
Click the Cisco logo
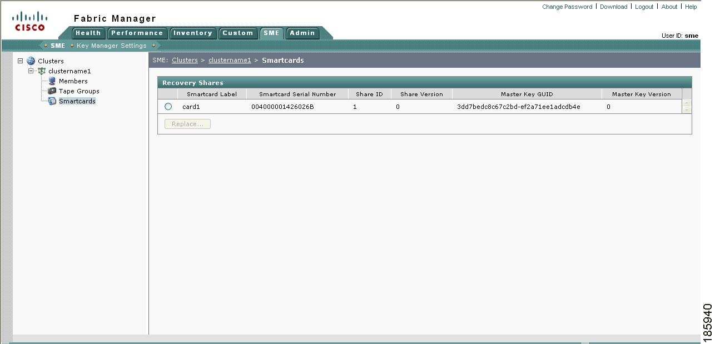coord(29,21)
